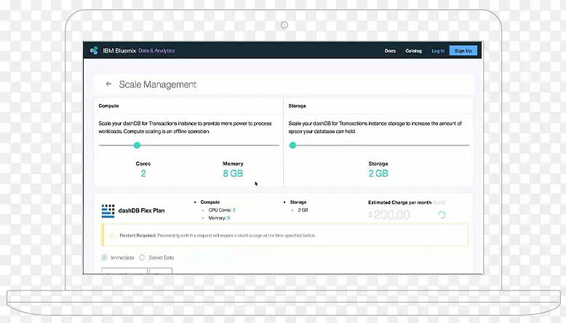Click the CPU Cores: 2 entry

tap(222, 210)
